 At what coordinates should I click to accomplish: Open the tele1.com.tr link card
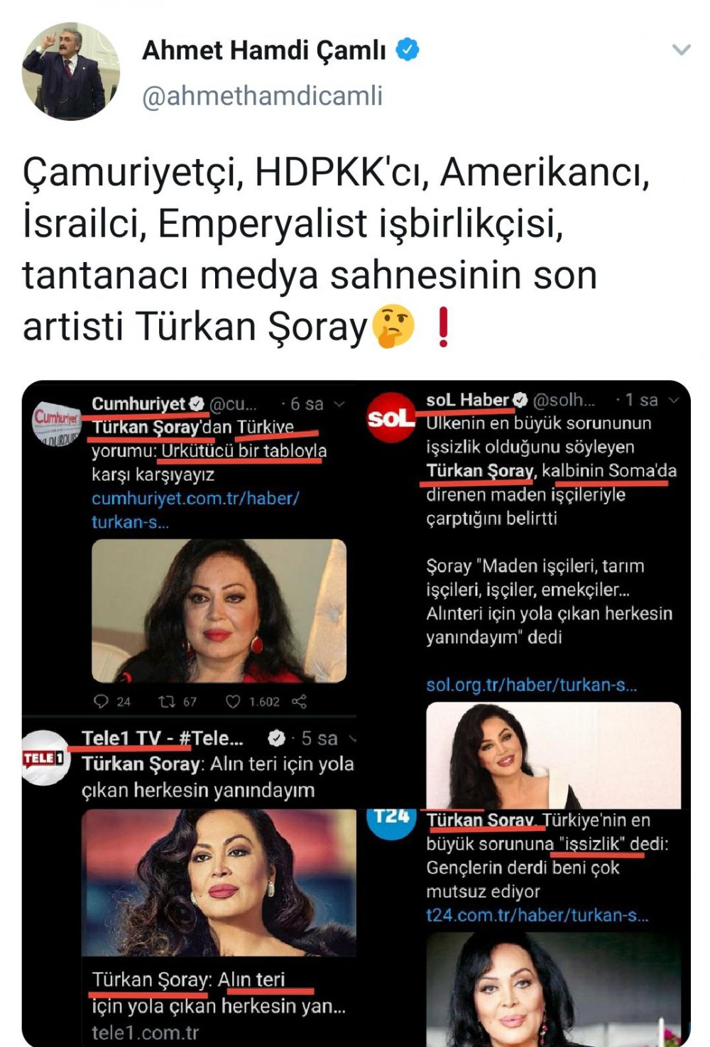coord(219,927)
